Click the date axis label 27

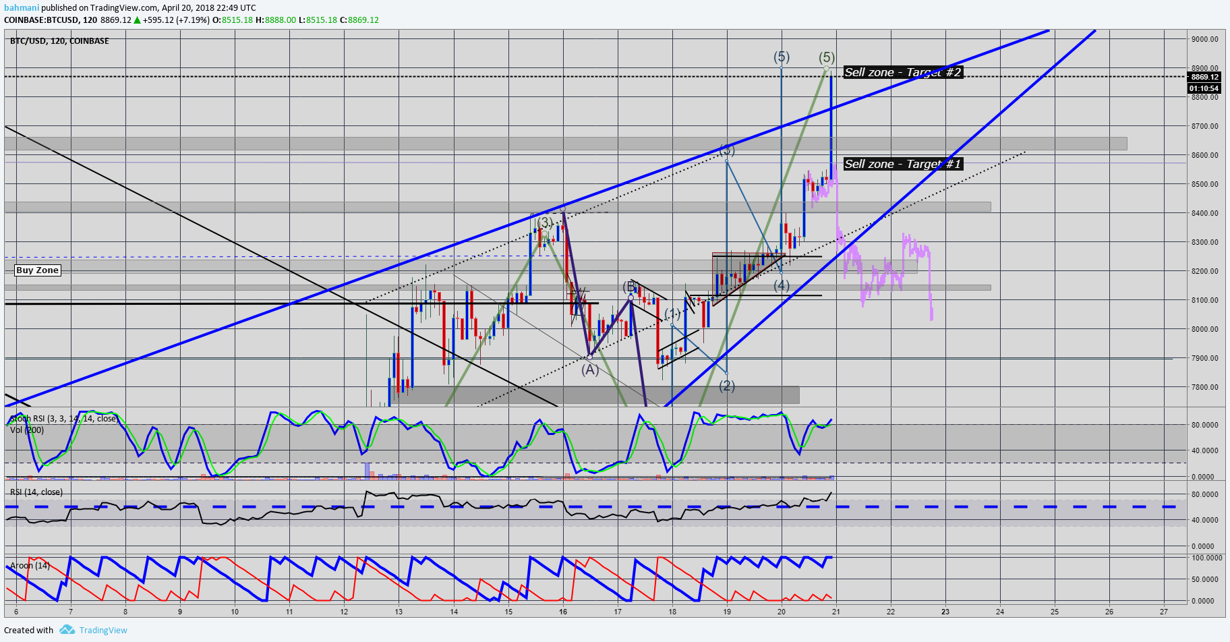click(1164, 612)
